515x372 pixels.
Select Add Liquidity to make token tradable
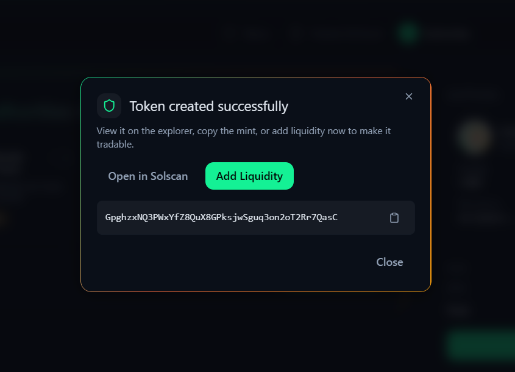(x=249, y=176)
